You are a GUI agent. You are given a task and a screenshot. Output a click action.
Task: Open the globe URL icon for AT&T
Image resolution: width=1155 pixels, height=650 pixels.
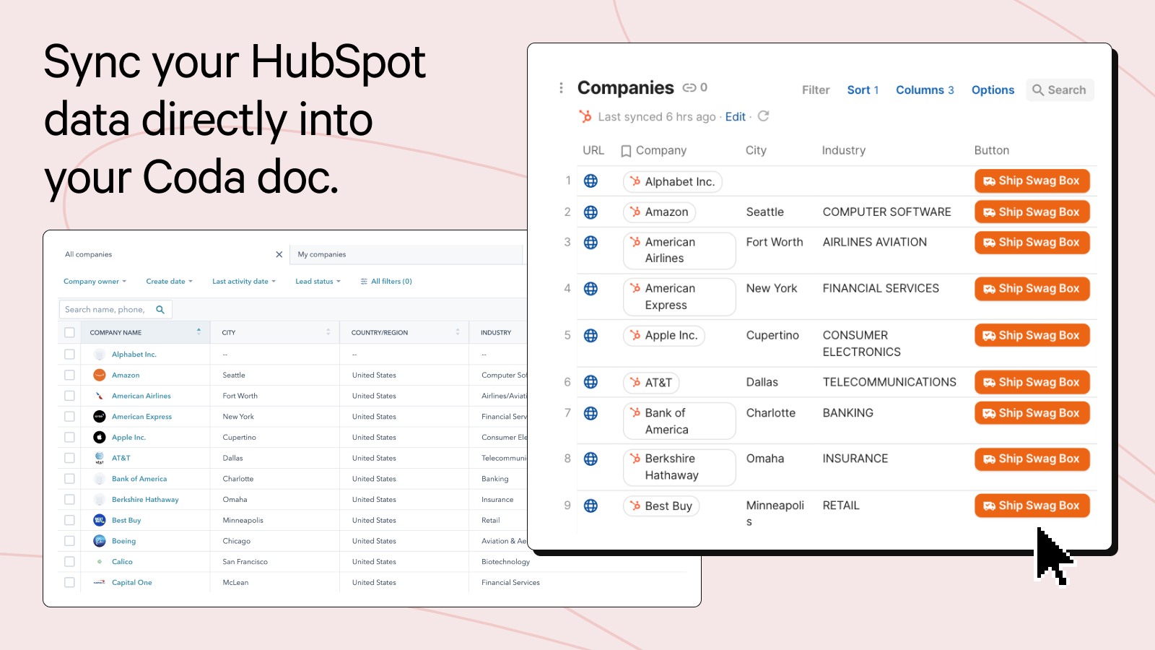pos(590,382)
